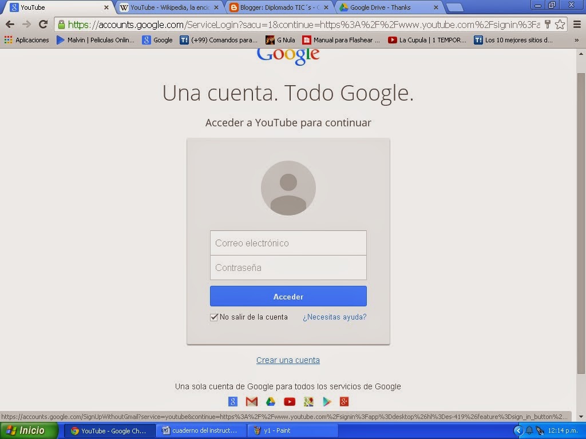Click the scrollbar down arrow
The height and width of the screenshot is (439, 586).
(581, 417)
